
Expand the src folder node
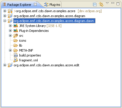[10, 35]
